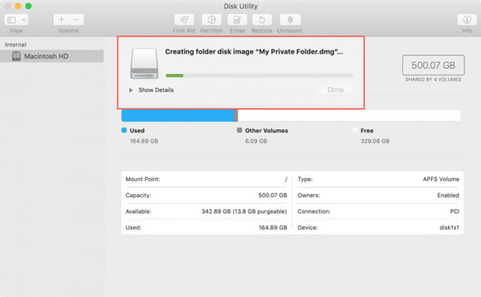The height and width of the screenshot is (297, 481).
Task: Open the Info panel icon
Action: click(467, 19)
